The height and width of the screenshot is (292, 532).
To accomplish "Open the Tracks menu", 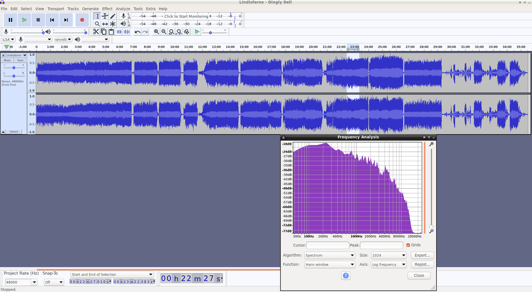I will (x=73, y=9).
